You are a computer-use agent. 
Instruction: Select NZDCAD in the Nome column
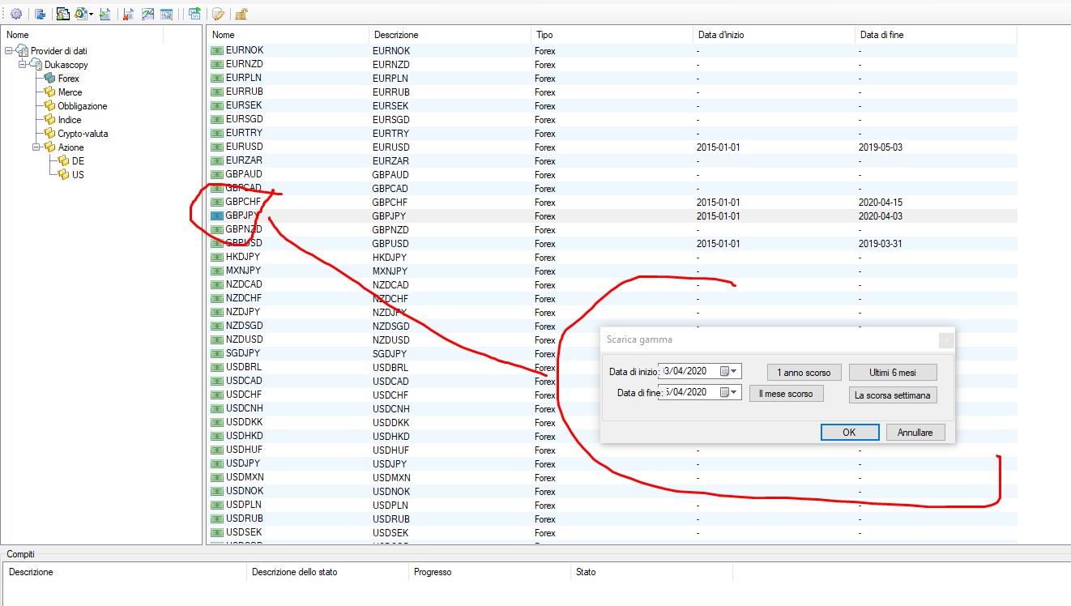pyautogui.click(x=244, y=284)
